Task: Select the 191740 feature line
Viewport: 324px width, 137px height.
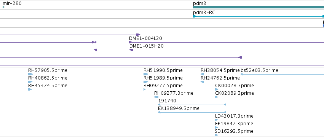Action: pos(192,105)
